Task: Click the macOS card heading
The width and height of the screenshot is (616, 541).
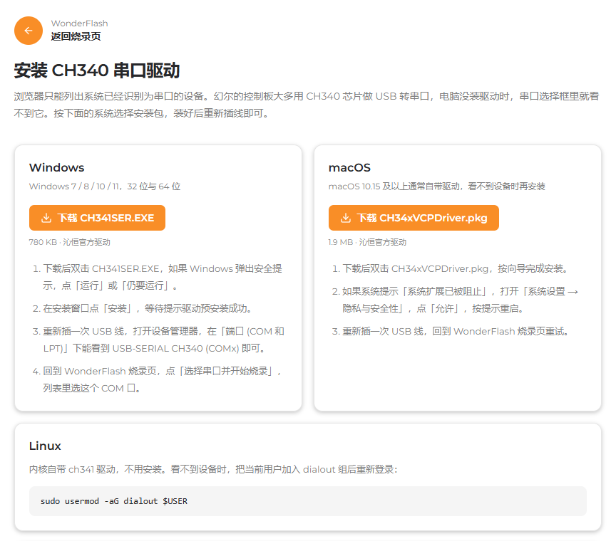Action: point(349,167)
